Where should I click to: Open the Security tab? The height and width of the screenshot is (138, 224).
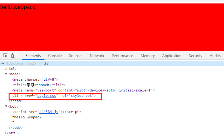pyautogui.click(x=195, y=56)
